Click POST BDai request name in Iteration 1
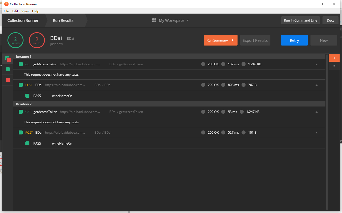Image resolution: width=342 pixels, height=213 pixels. [39, 85]
